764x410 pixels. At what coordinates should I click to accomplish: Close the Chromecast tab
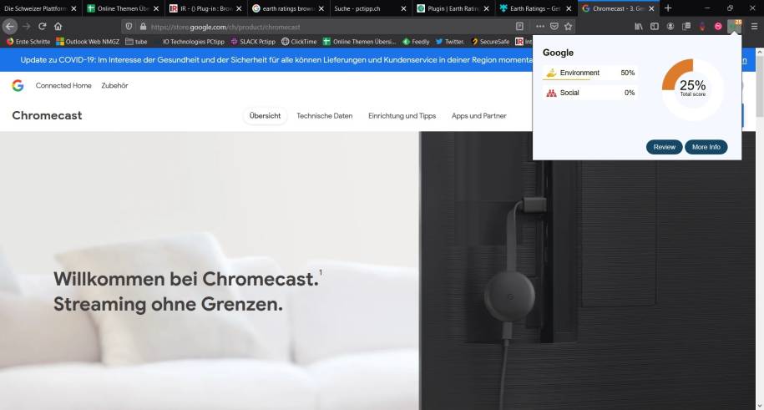[651, 9]
